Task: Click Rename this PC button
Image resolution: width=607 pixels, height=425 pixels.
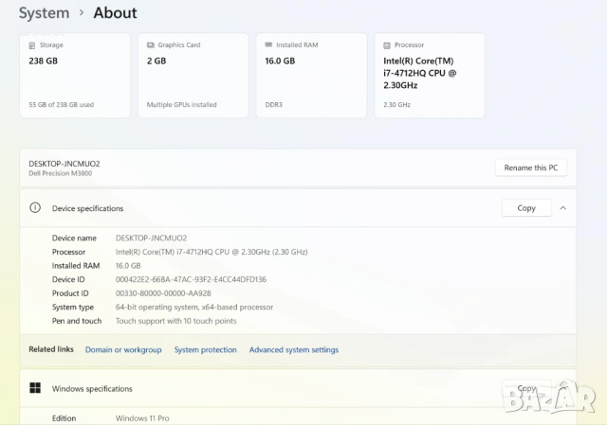Action: tap(531, 168)
